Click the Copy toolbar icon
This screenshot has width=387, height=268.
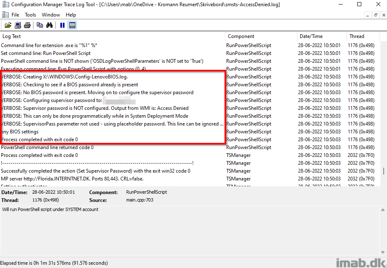[x=40, y=25]
